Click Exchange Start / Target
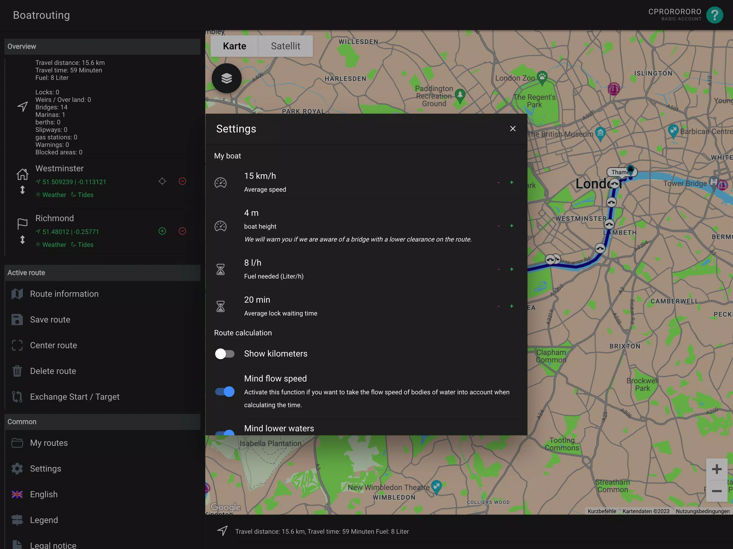The image size is (733, 549). tap(75, 397)
